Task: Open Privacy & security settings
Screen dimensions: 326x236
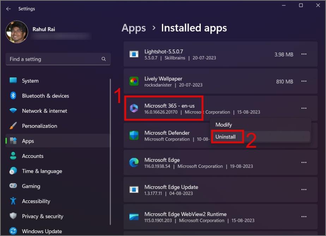Action: tap(58, 216)
